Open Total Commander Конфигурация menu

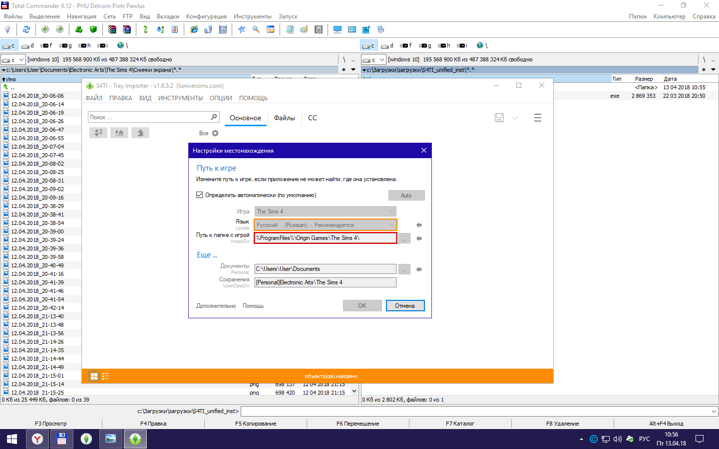pyautogui.click(x=206, y=16)
